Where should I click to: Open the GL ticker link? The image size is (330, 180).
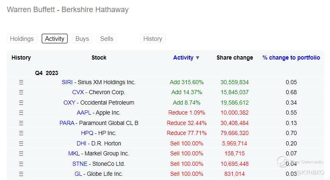78,174
